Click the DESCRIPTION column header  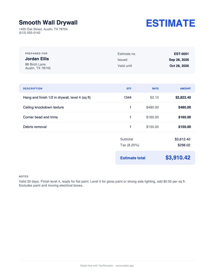point(33,89)
